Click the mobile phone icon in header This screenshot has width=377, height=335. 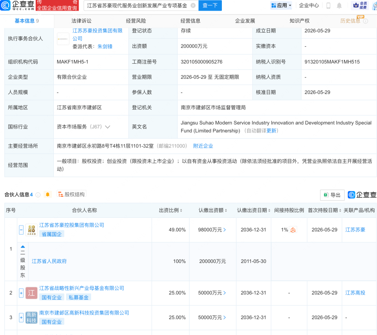click(328, 6)
